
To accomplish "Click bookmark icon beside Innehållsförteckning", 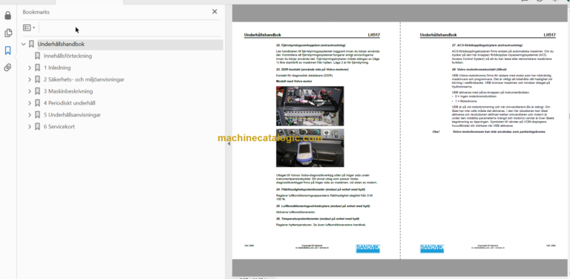I will tap(37, 56).
